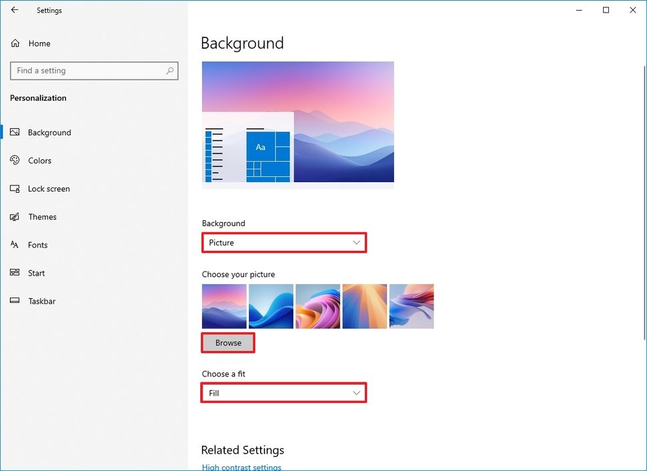Open Taskbar settings from sidebar
The height and width of the screenshot is (471, 647).
(15, 301)
